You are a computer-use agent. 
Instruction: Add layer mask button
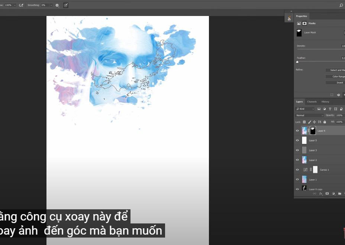(327, 193)
